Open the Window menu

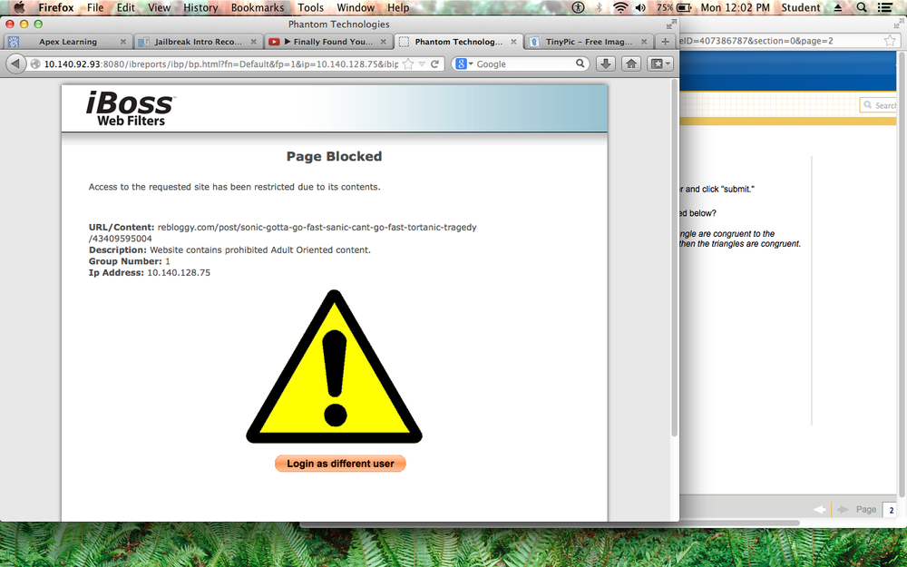[356, 7]
